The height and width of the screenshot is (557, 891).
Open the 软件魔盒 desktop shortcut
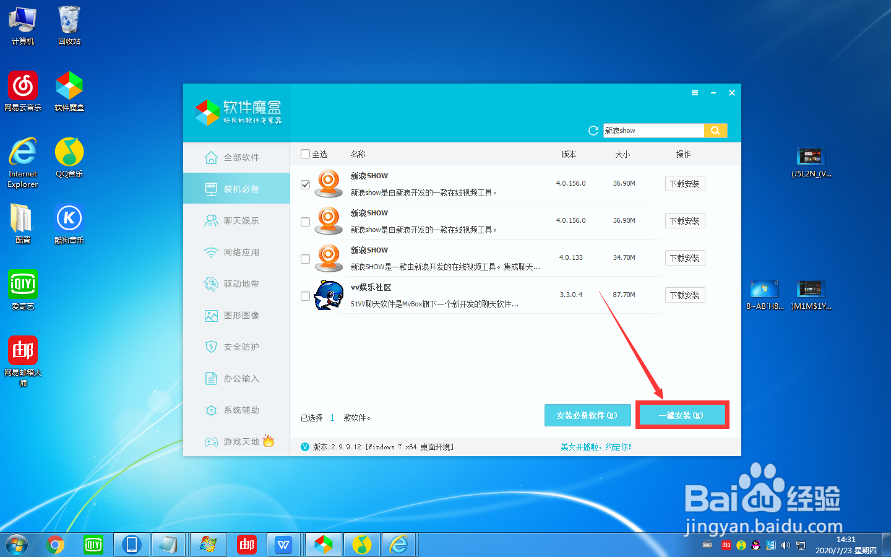pyautogui.click(x=69, y=91)
